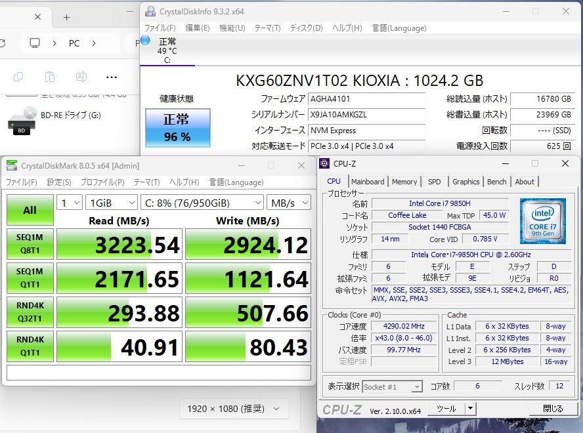Open 言語(Language) menu in CrystalDiskMark

coord(236,182)
